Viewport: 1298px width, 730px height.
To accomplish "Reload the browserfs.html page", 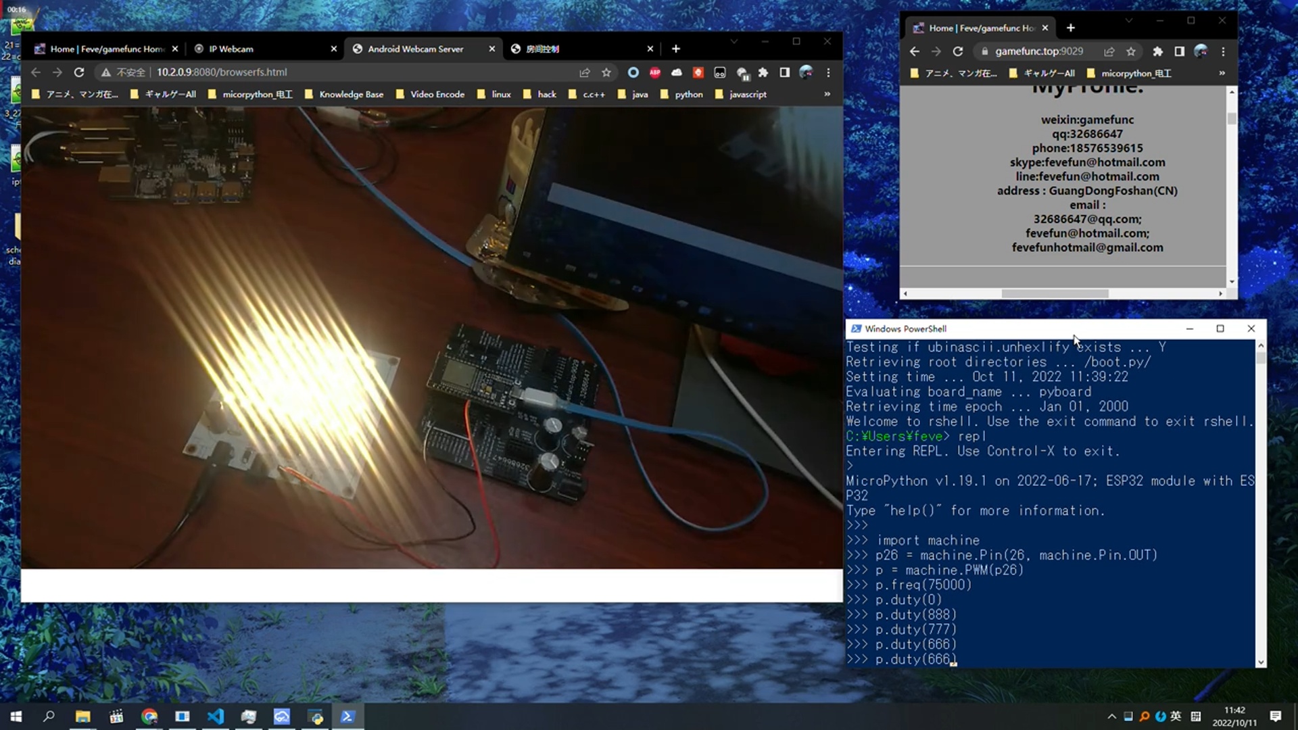I will coord(79,72).
